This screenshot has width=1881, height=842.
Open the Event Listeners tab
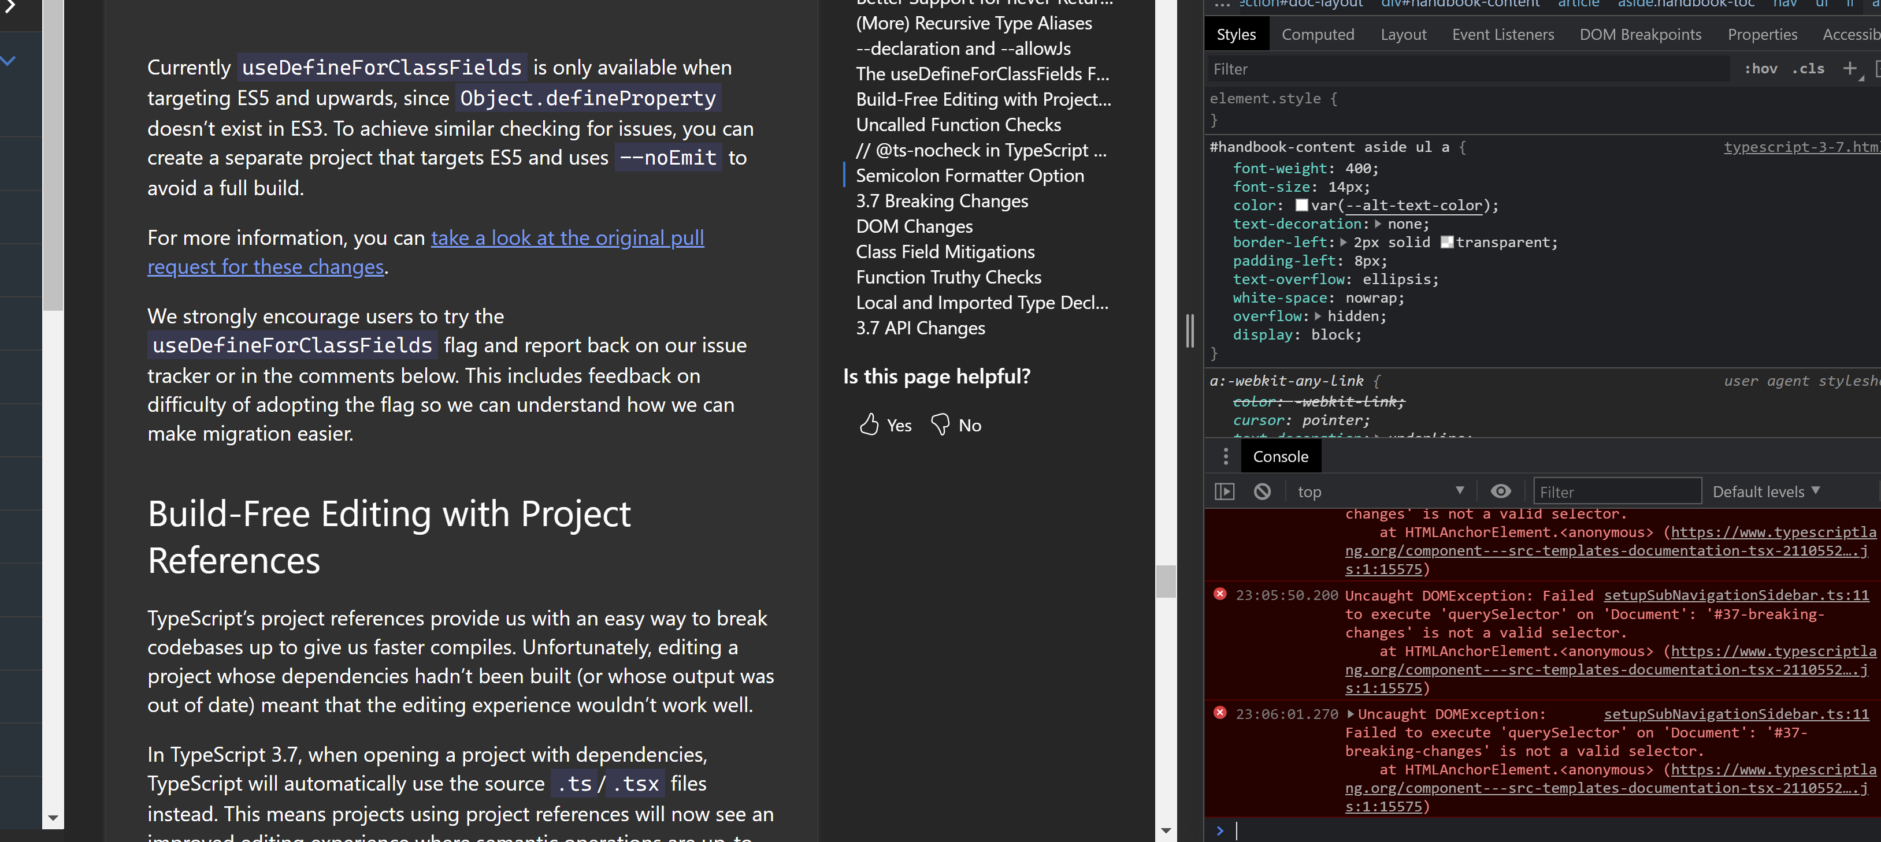[1502, 34]
